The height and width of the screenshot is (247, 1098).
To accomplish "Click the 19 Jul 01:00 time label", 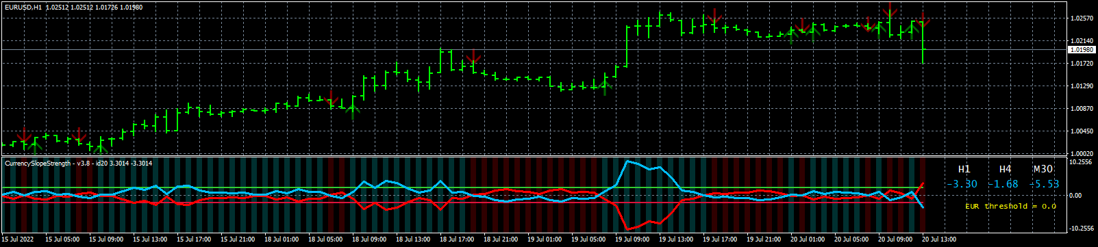I will click(x=545, y=239).
